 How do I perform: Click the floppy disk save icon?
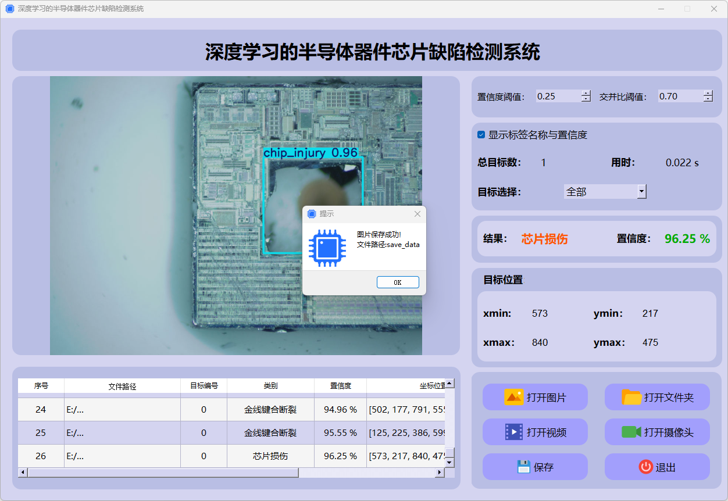pos(523,467)
